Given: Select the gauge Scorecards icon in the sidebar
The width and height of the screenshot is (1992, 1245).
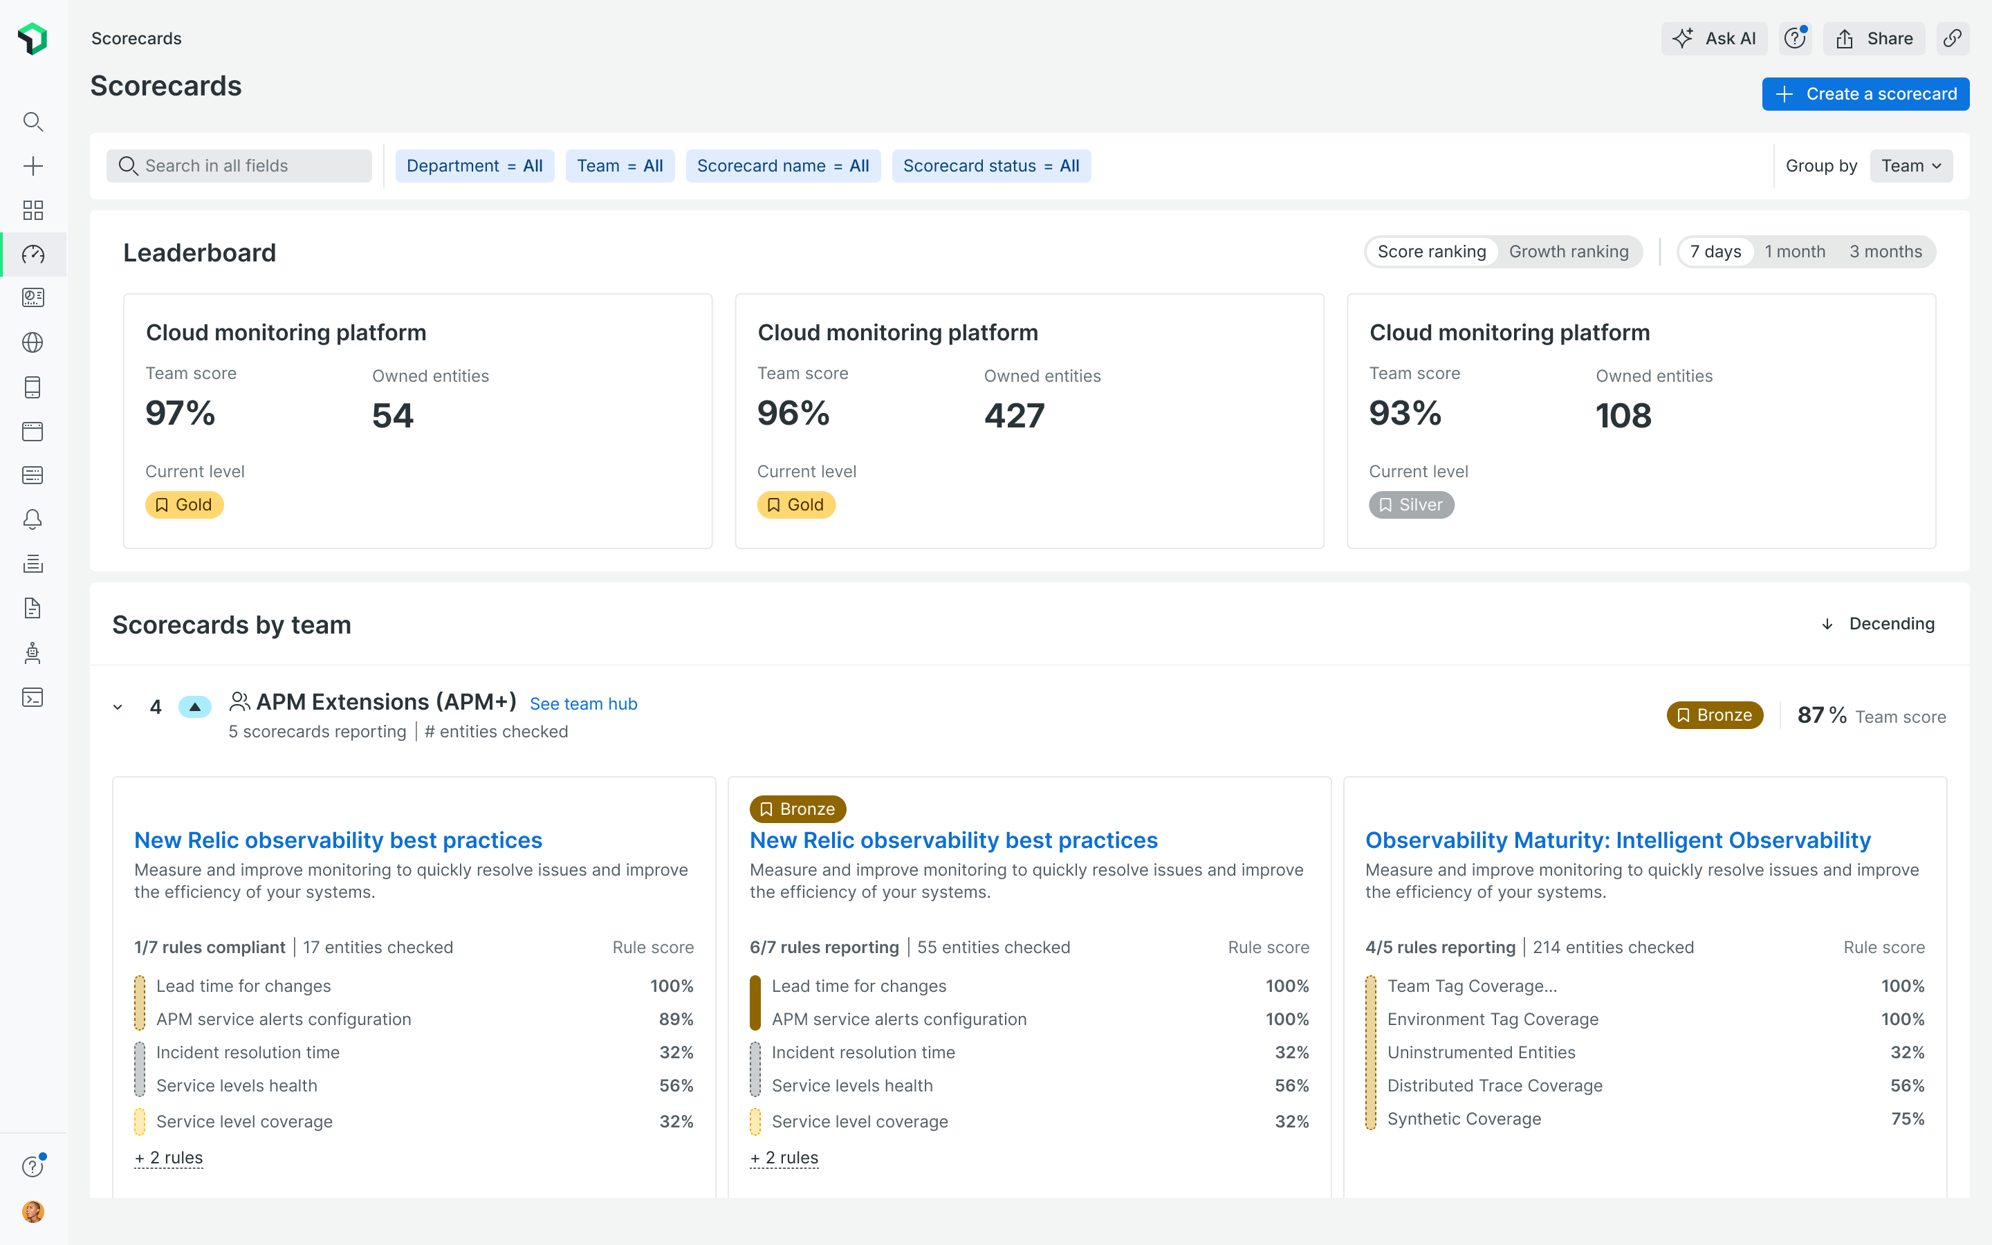Looking at the screenshot, I should point(33,255).
